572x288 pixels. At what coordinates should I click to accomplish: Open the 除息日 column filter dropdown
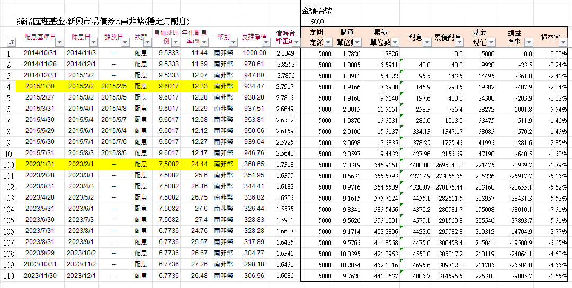point(92,42)
